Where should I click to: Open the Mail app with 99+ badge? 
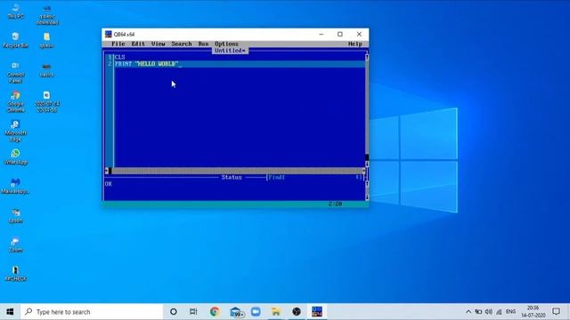pos(236,312)
